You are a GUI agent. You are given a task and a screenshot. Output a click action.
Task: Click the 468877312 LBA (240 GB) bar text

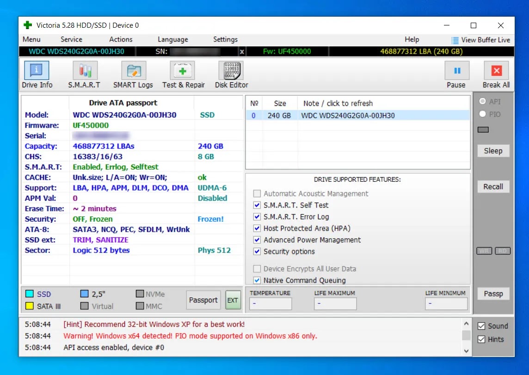click(x=421, y=52)
